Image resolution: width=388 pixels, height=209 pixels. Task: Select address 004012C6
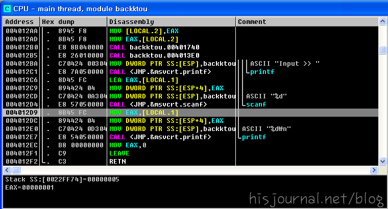(22, 80)
